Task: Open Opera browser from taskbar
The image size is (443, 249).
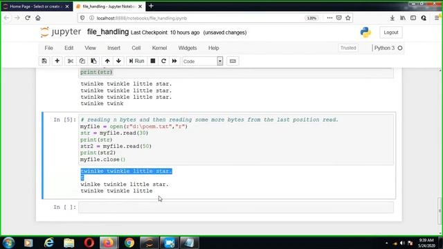Action: (89, 243)
